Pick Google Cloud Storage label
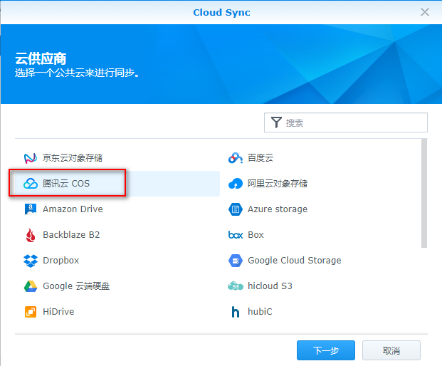Image resolution: width=442 pixels, height=366 pixels. pos(294,261)
